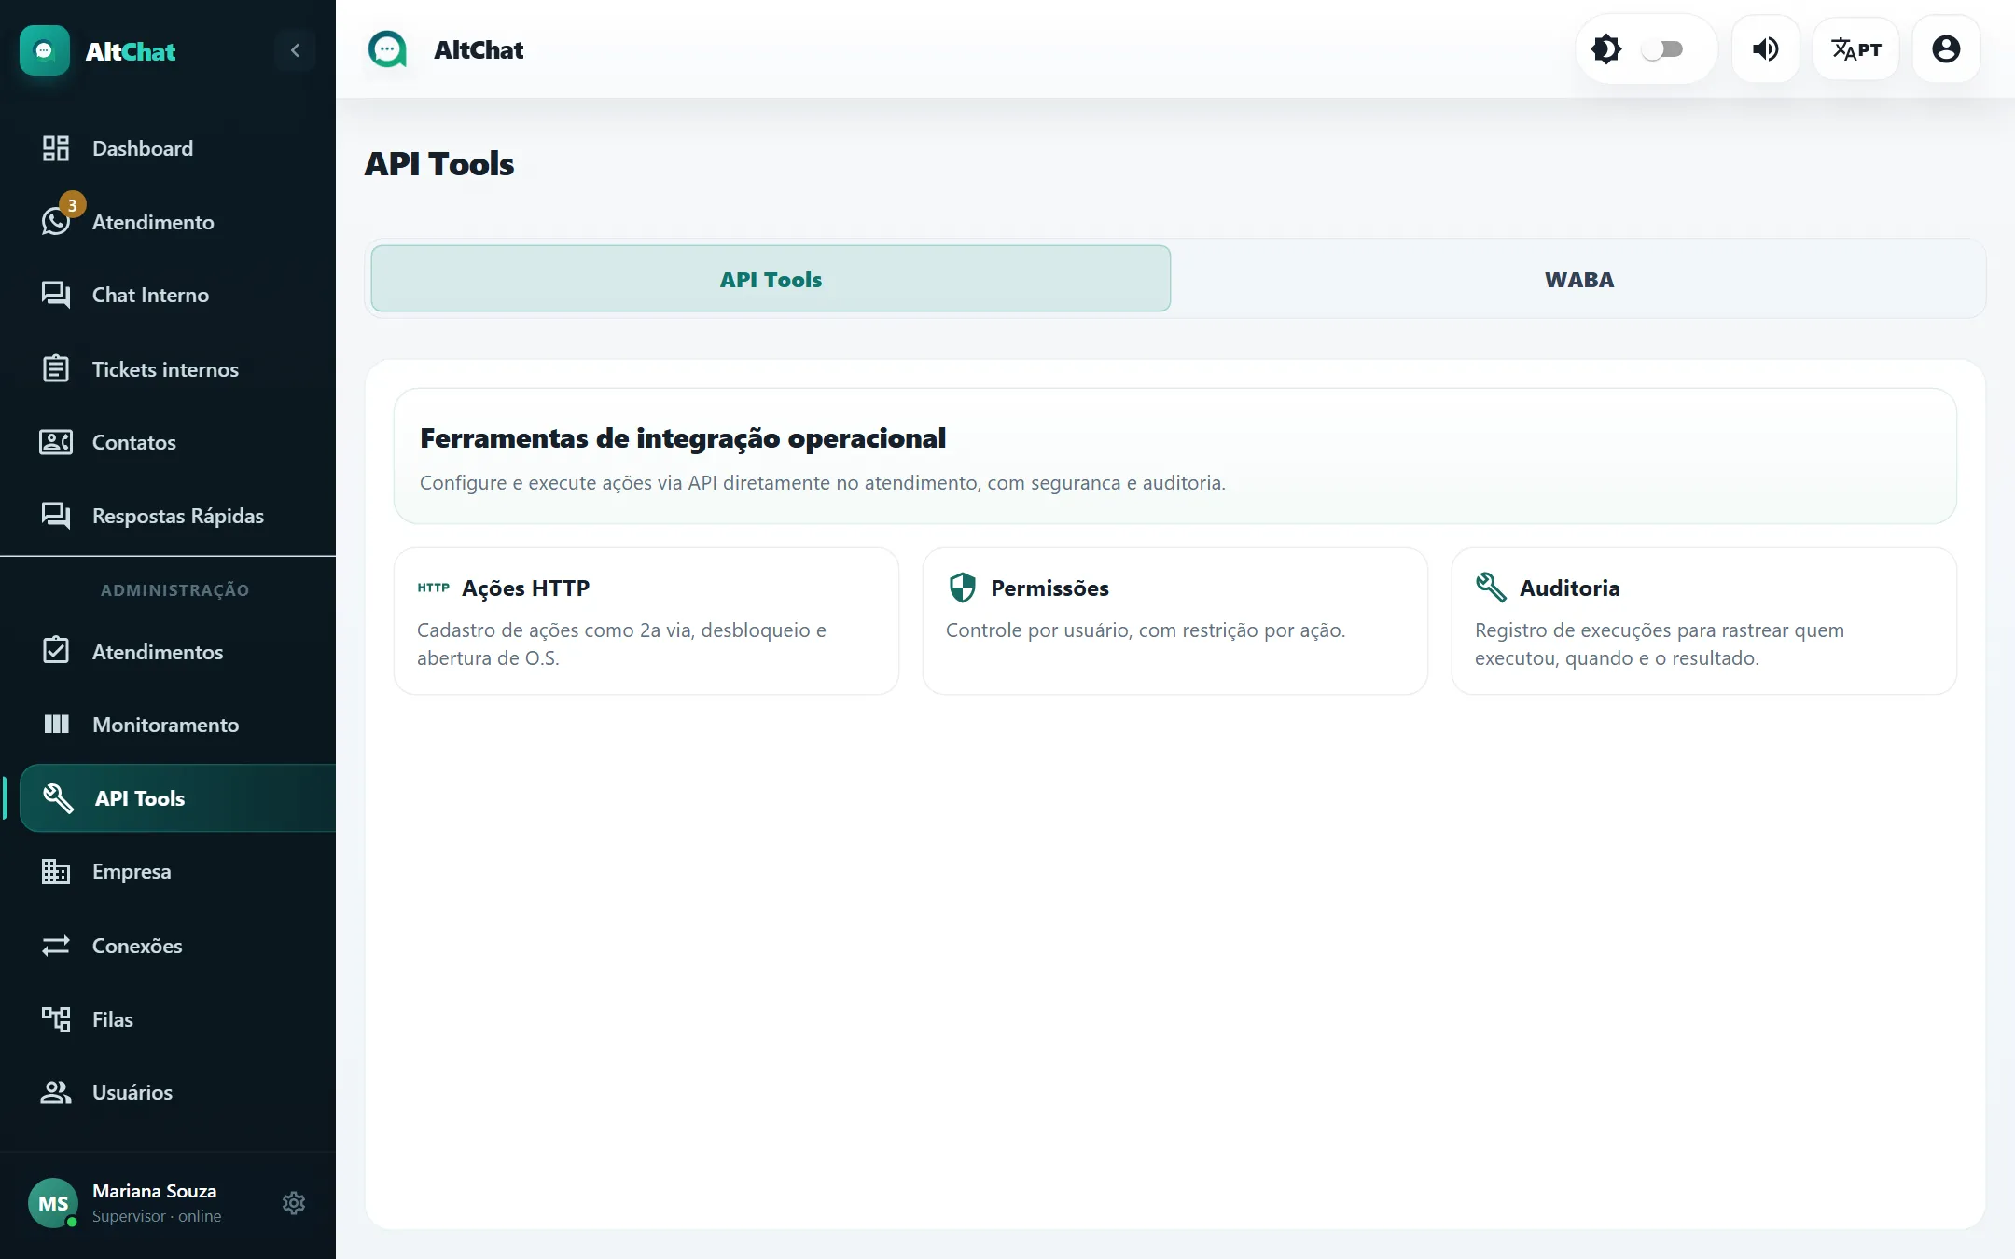Click the AltChat header logo icon
The width and height of the screenshot is (2015, 1259).
(387, 49)
